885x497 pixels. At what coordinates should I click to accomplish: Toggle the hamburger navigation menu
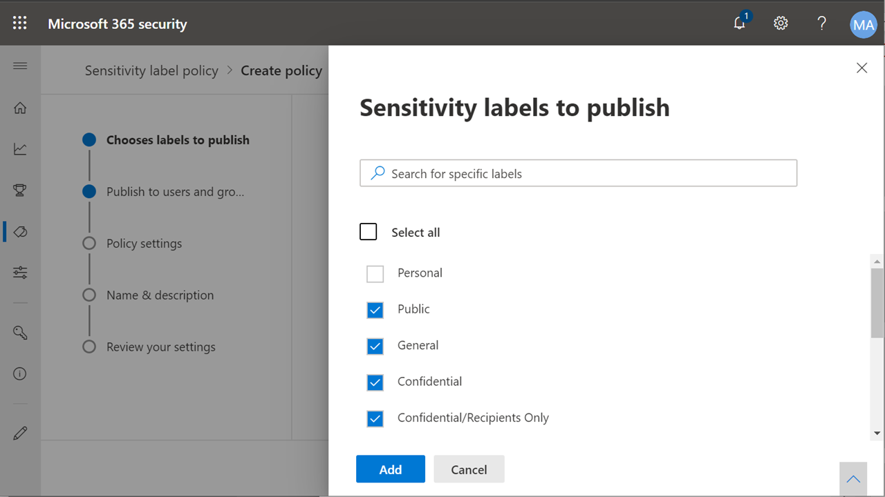click(x=20, y=66)
